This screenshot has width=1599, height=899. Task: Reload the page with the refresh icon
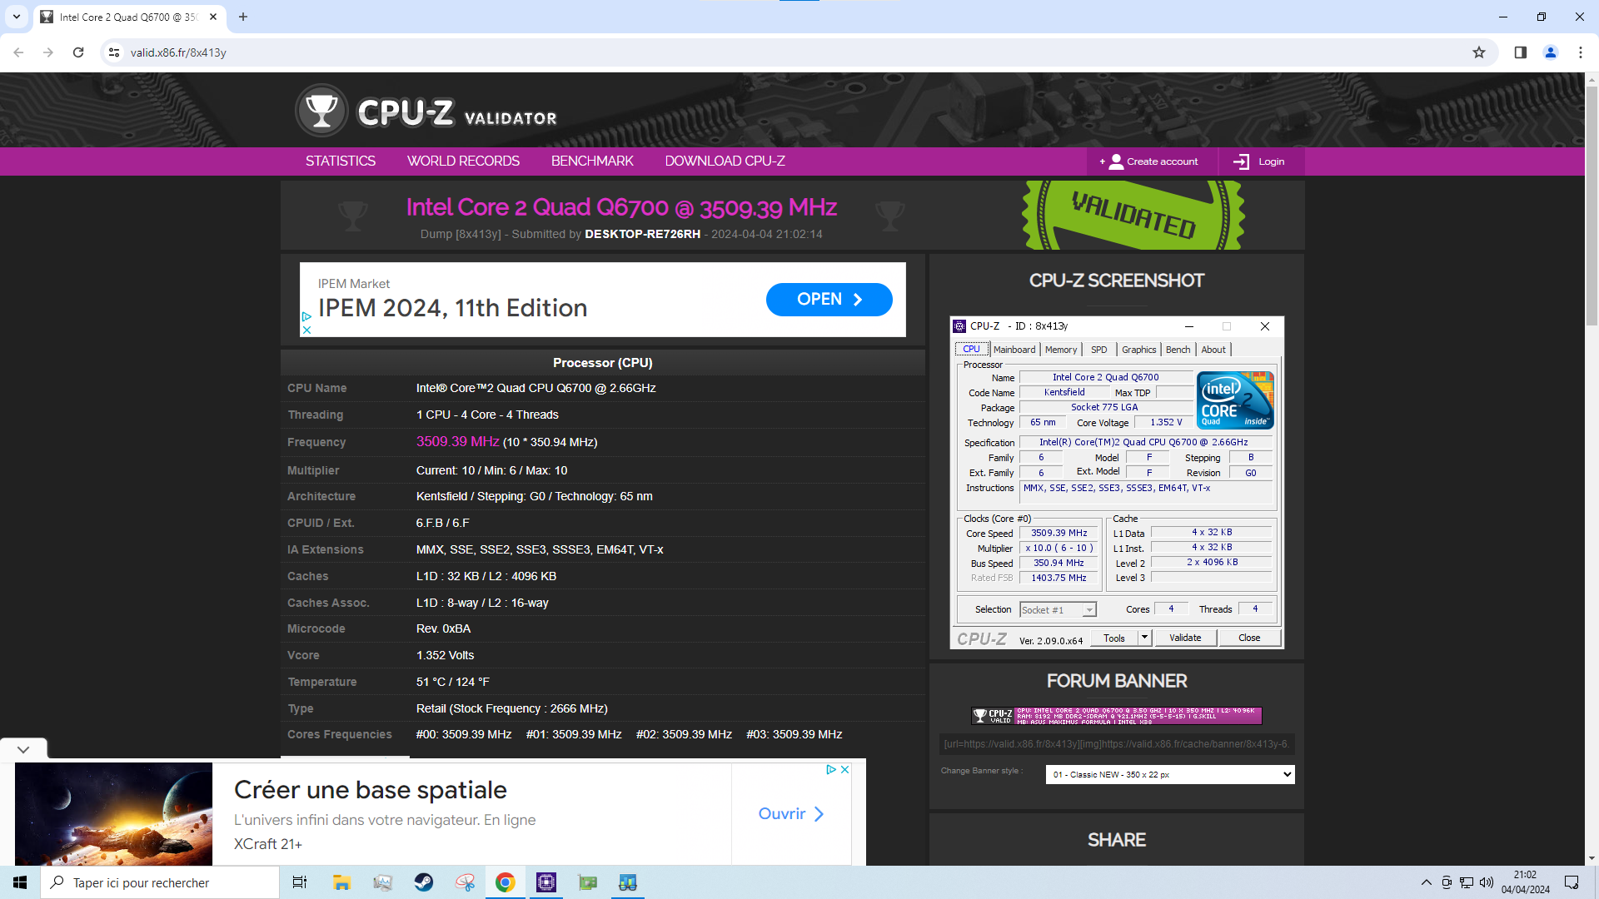[x=78, y=52]
